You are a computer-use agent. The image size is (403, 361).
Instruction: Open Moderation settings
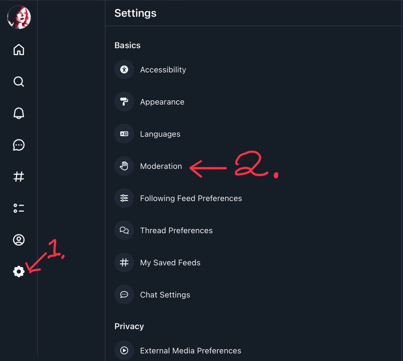point(253,166)
